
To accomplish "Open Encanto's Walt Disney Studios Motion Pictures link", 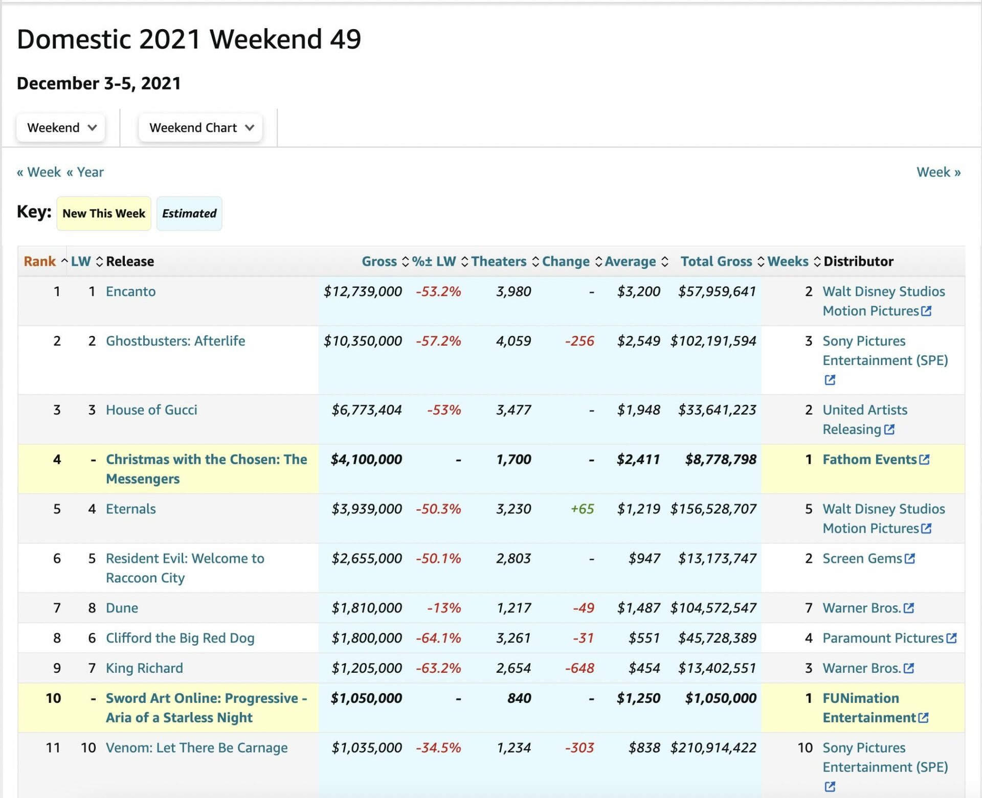I will click(x=883, y=301).
